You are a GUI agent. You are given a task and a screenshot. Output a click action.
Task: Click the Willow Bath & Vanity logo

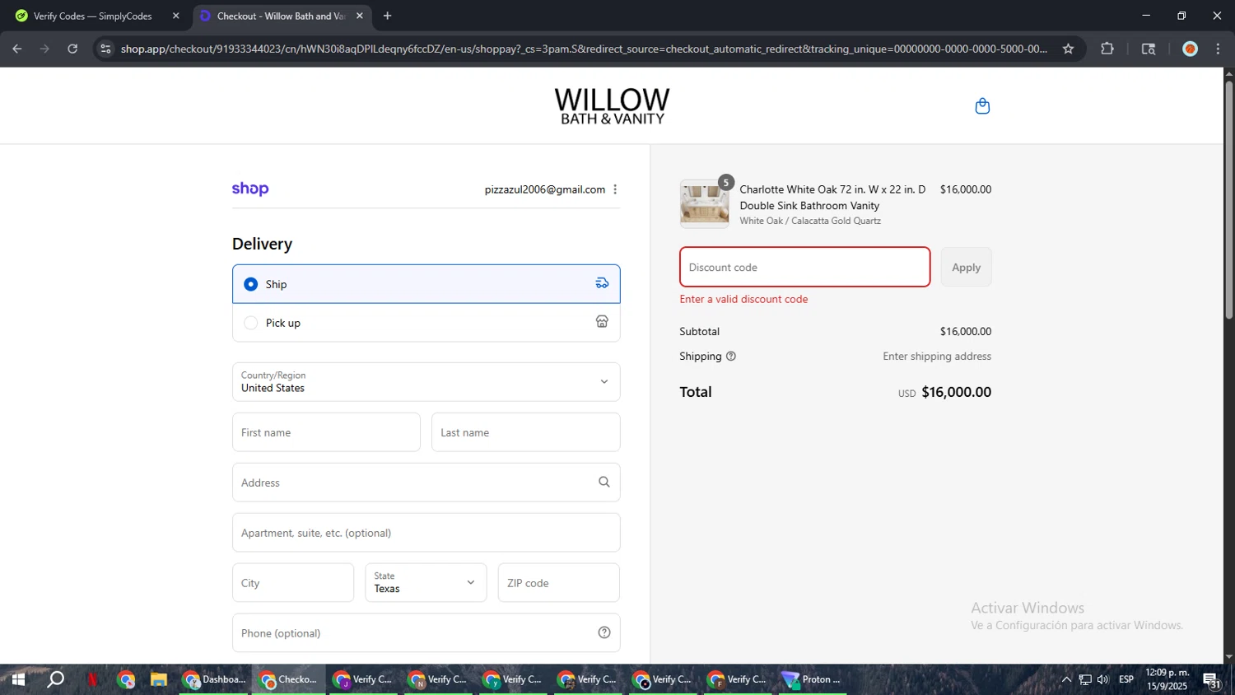(x=612, y=106)
